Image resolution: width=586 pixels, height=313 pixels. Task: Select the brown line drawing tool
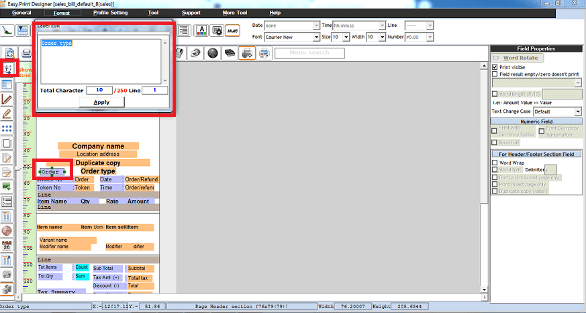coord(7,99)
